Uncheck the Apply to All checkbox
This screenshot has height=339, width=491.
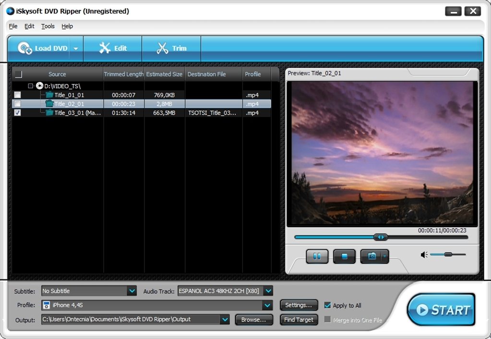pos(327,305)
